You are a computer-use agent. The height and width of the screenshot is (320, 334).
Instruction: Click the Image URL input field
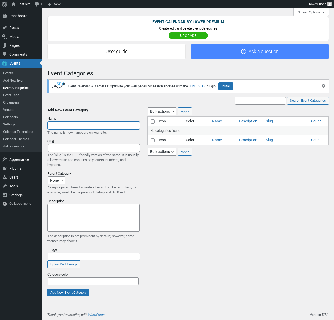[x=94, y=256]
